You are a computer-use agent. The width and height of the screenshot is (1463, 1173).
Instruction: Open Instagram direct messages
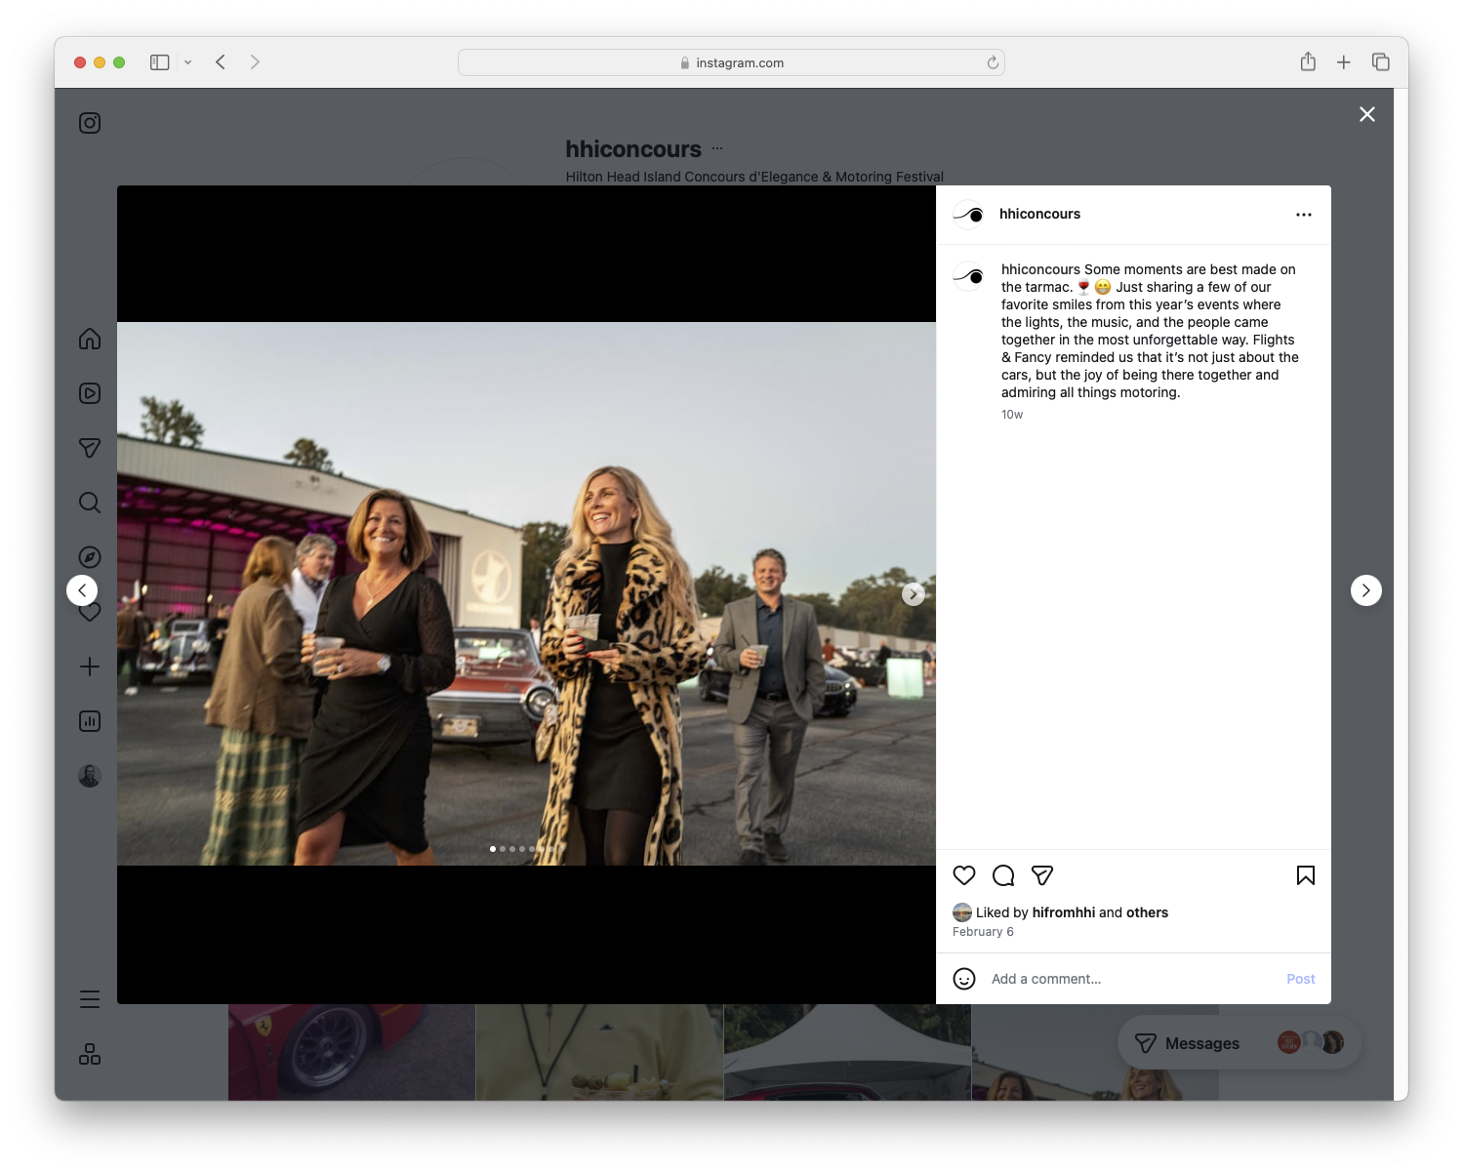pos(89,447)
